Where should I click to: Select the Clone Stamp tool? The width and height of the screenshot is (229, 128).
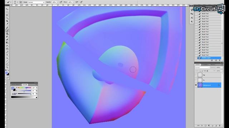coord(7,34)
